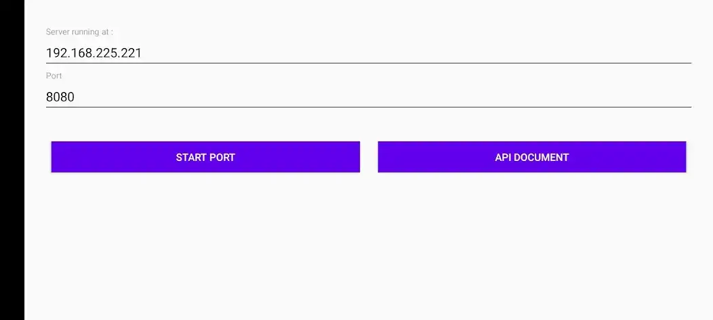Open the API DOCUMENT page
The width and height of the screenshot is (713, 320).
click(531, 157)
